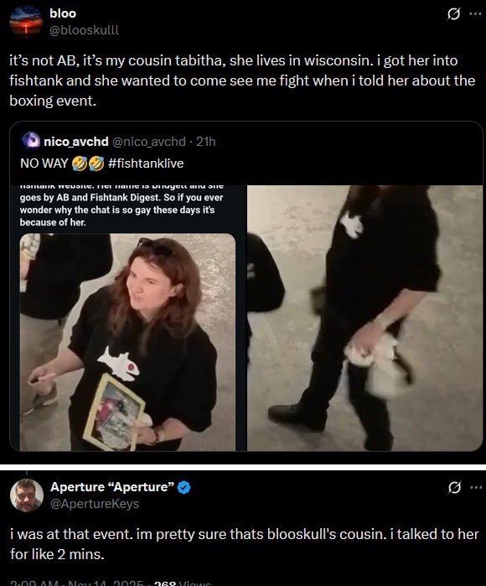The image size is (486, 586).
Task: Open the more options menu on bloo's post
Action: 475,13
